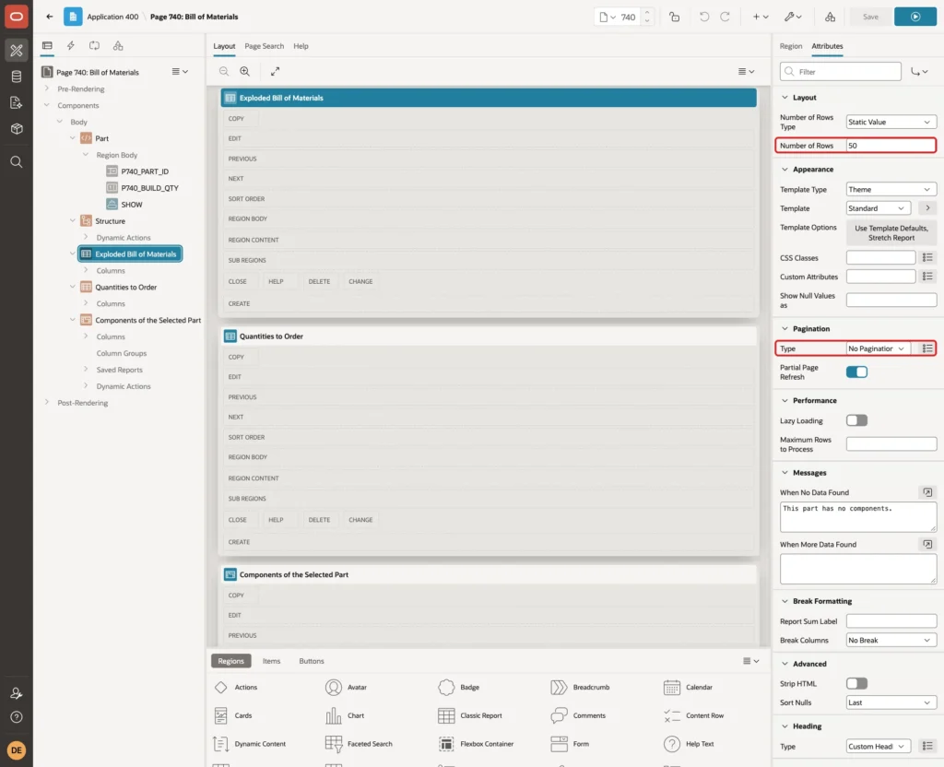
Task: Switch to the Region property tab
Action: (790, 46)
